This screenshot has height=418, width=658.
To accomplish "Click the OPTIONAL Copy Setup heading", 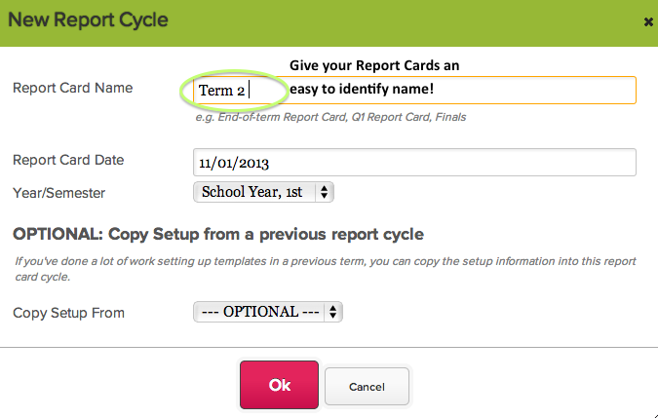I will 218,235.
